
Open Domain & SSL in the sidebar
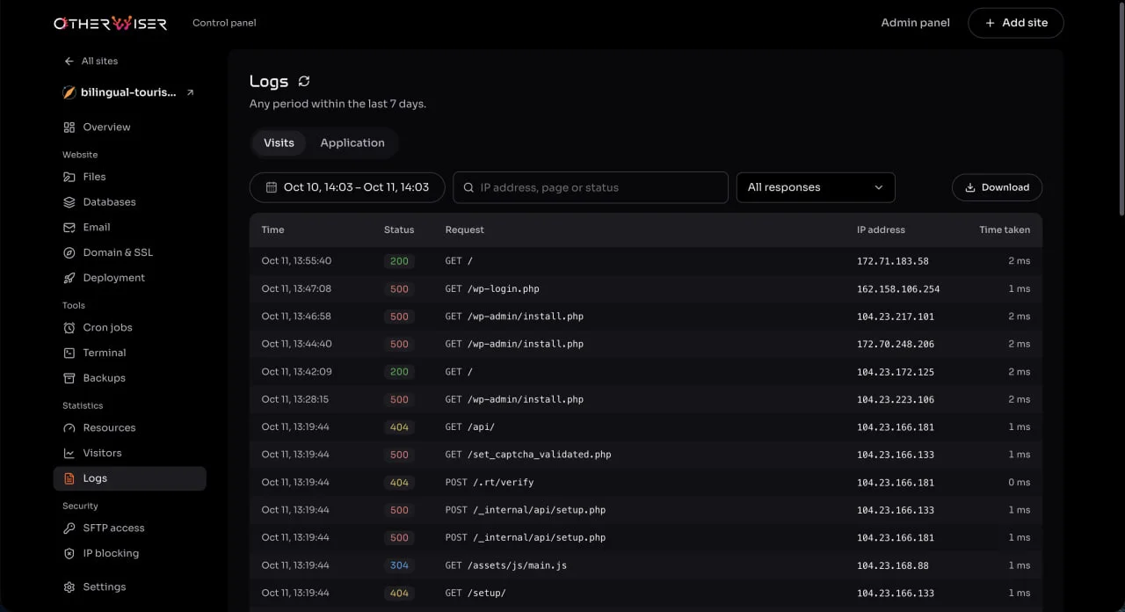[130, 252]
